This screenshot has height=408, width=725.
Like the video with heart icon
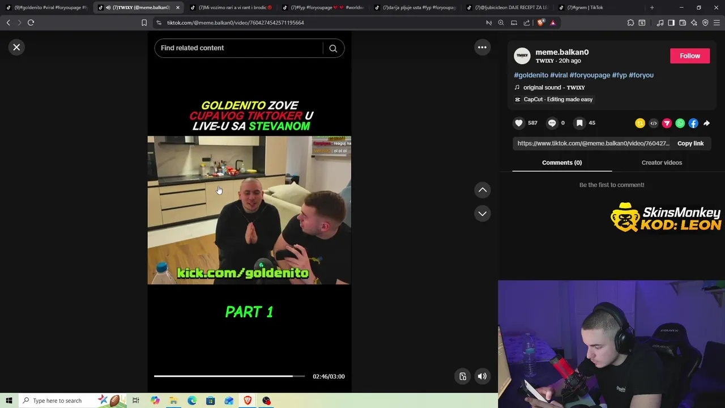click(x=519, y=123)
